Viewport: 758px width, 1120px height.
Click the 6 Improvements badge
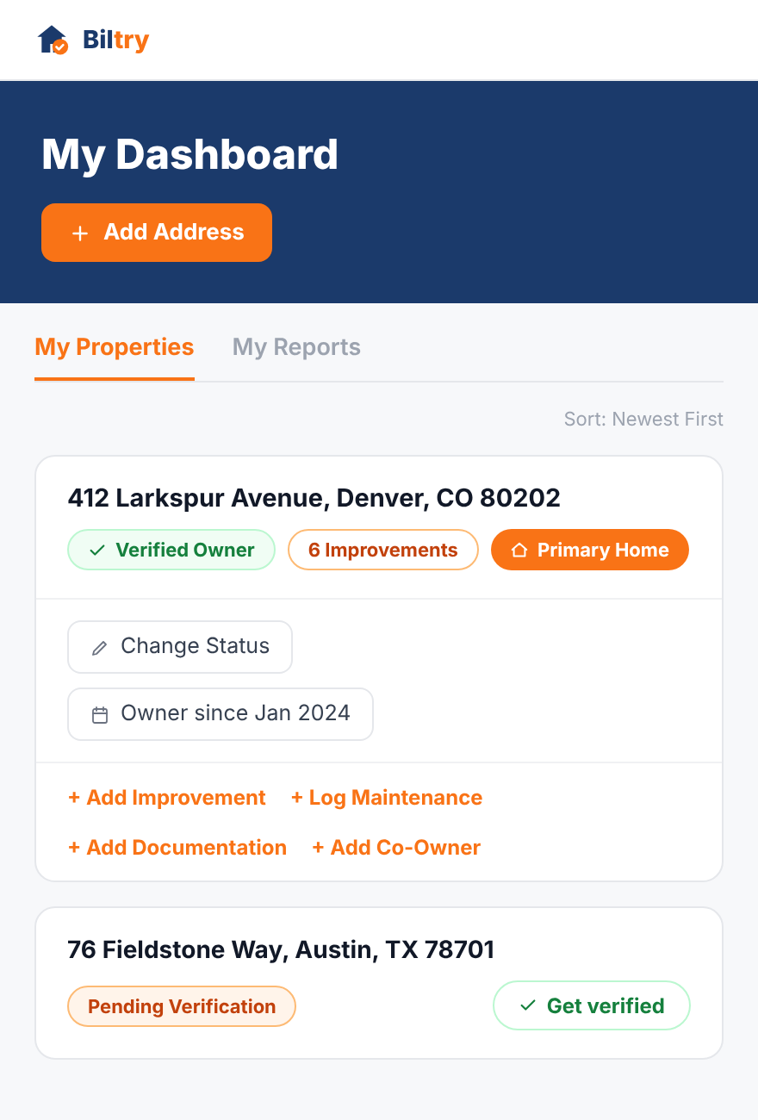click(x=383, y=550)
